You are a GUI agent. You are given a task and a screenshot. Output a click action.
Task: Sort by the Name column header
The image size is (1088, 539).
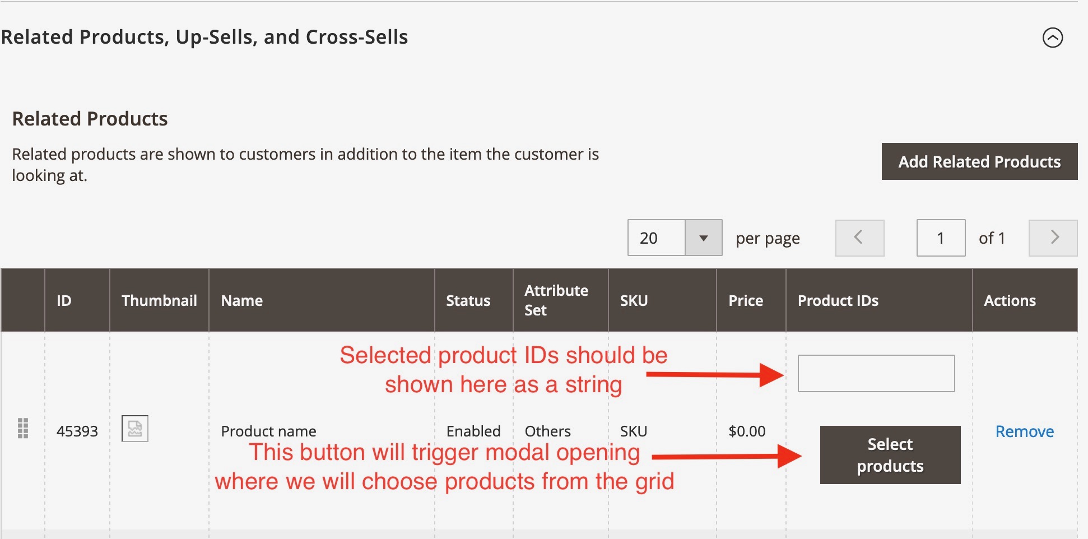click(241, 300)
